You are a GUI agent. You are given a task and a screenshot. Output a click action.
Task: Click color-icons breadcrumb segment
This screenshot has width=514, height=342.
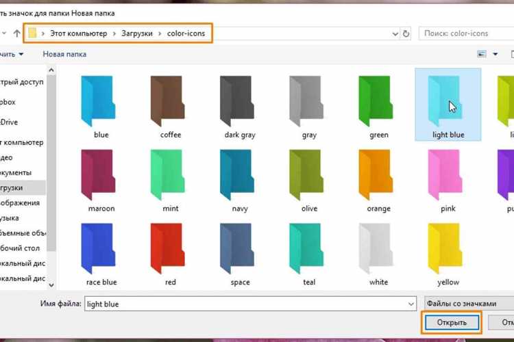[x=186, y=34]
